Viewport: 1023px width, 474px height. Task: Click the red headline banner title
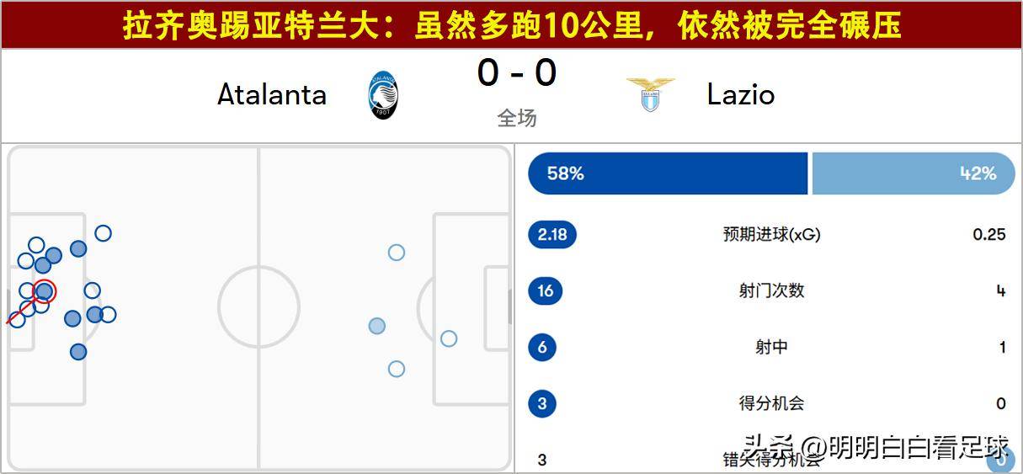(511, 25)
